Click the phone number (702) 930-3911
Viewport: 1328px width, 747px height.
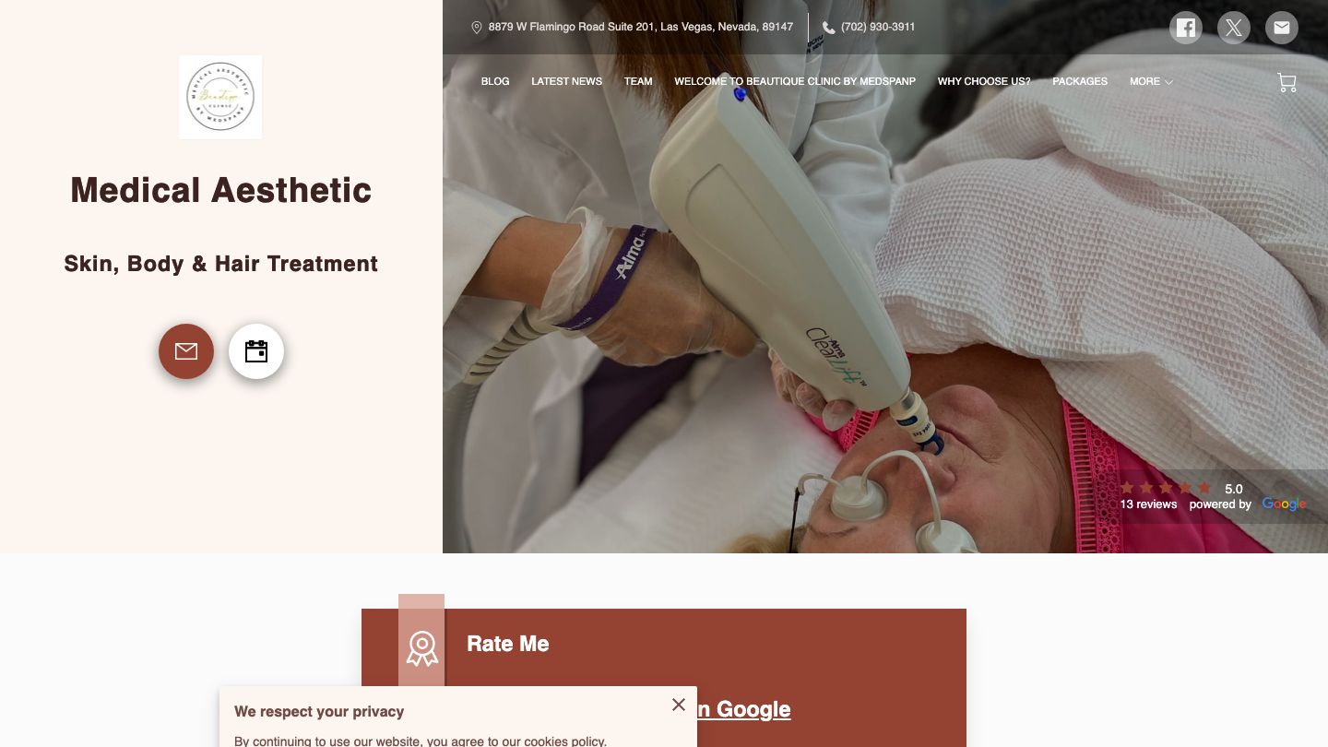[x=878, y=27]
